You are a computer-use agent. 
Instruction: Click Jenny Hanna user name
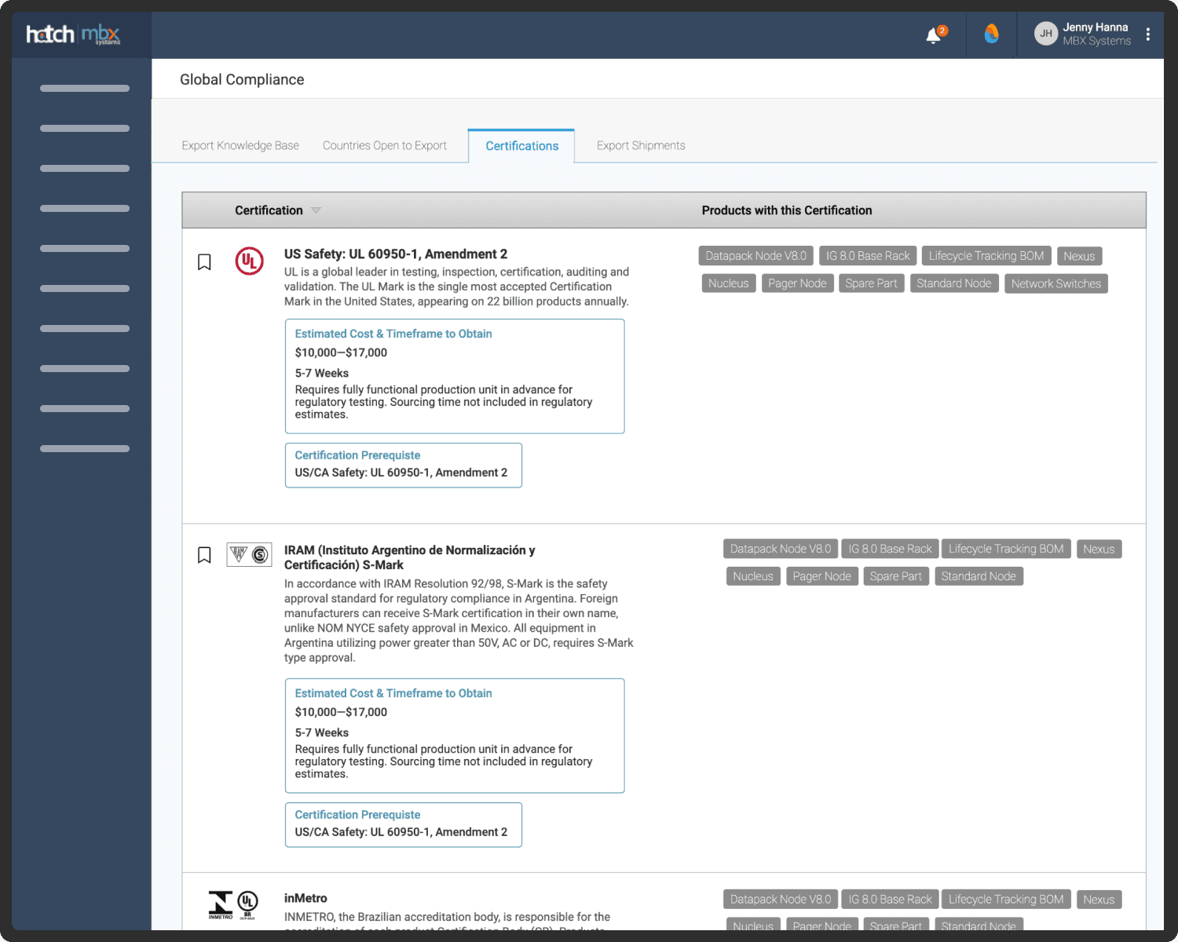(1096, 27)
